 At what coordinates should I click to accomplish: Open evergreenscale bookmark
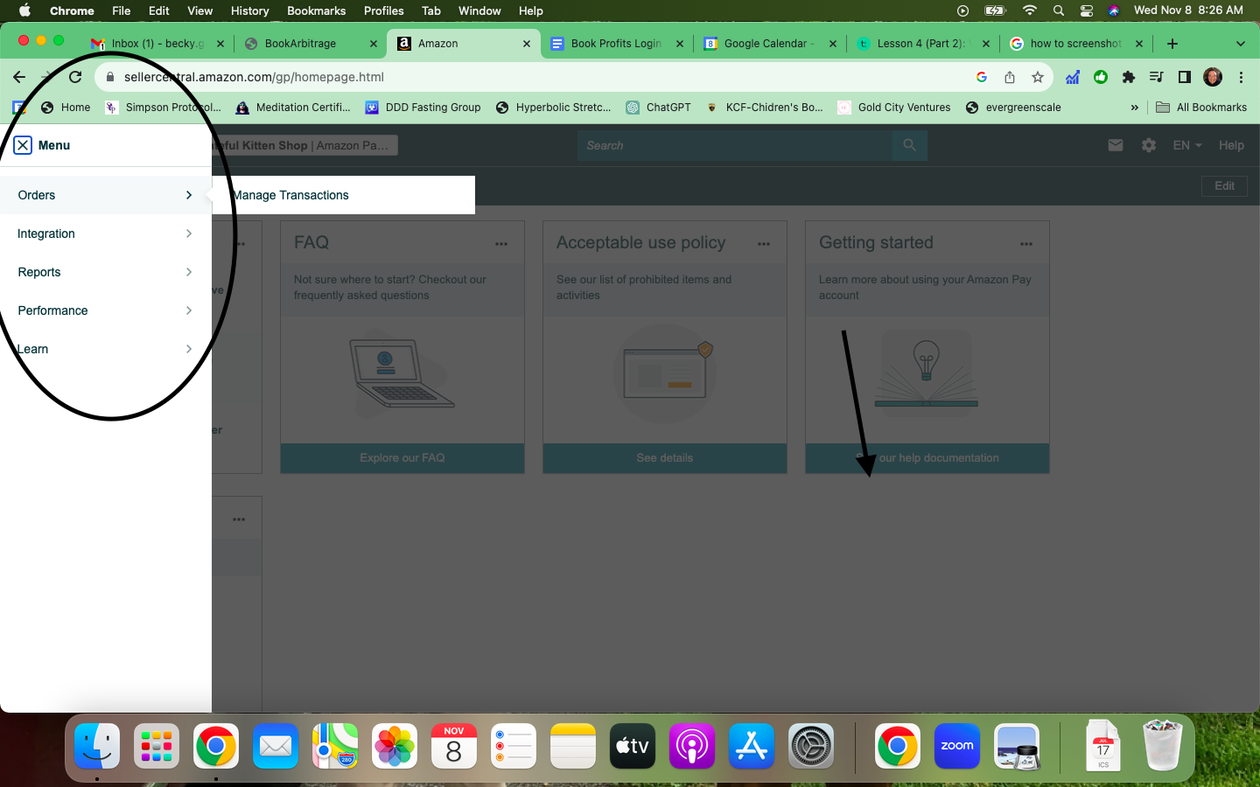click(1013, 108)
